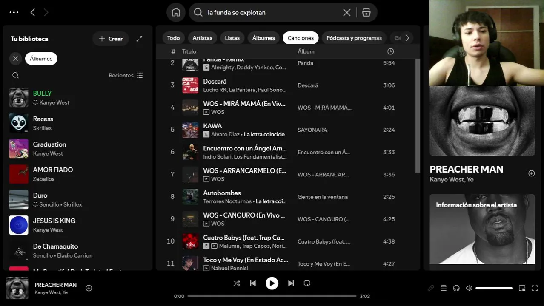Open the JESUS IS KING album
Image resolution: width=544 pixels, height=306 pixels.
pos(77,225)
